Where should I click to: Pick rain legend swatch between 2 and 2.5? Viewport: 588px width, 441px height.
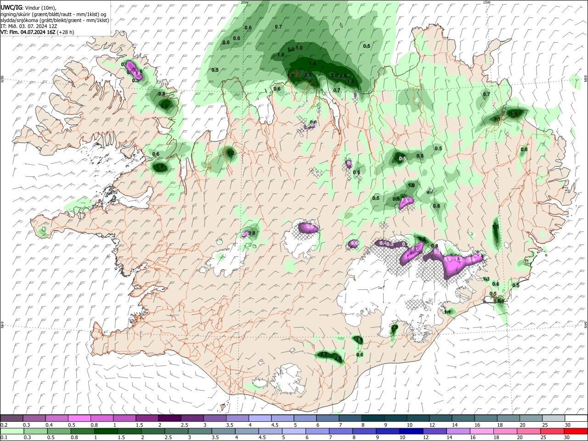tap(153, 431)
